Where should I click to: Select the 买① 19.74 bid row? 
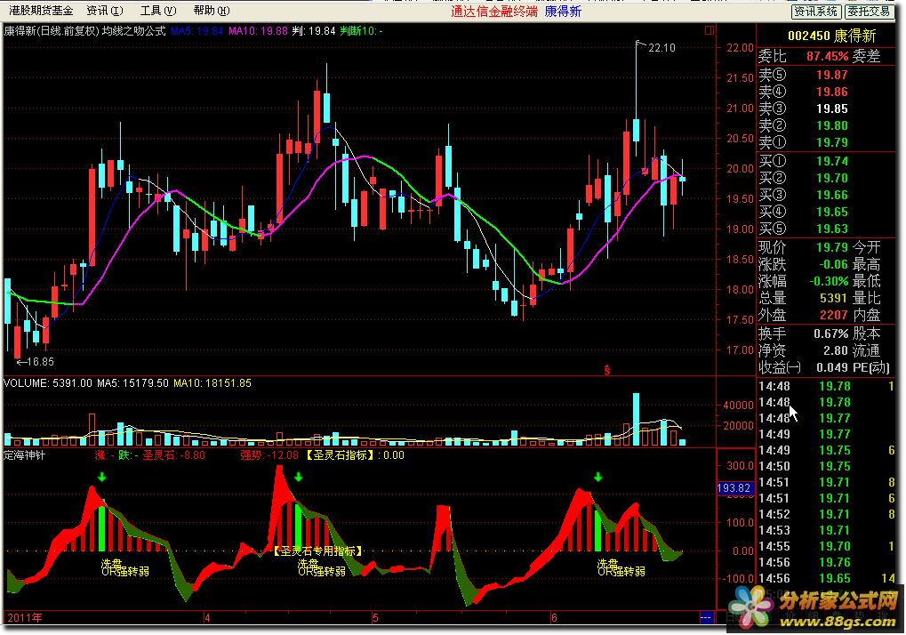(826, 161)
